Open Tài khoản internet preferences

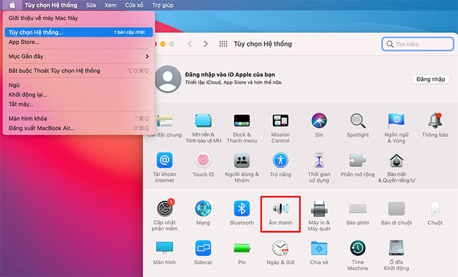point(164,168)
